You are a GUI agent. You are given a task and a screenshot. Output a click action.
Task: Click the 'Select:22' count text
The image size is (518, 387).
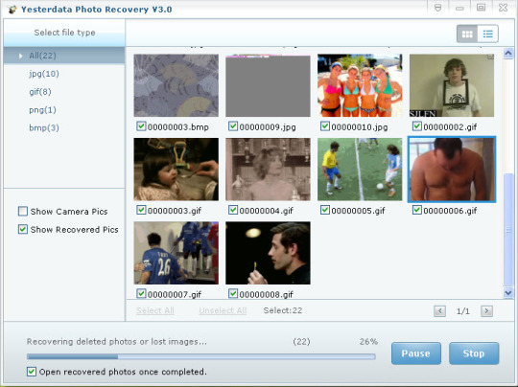click(x=283, y=310)
